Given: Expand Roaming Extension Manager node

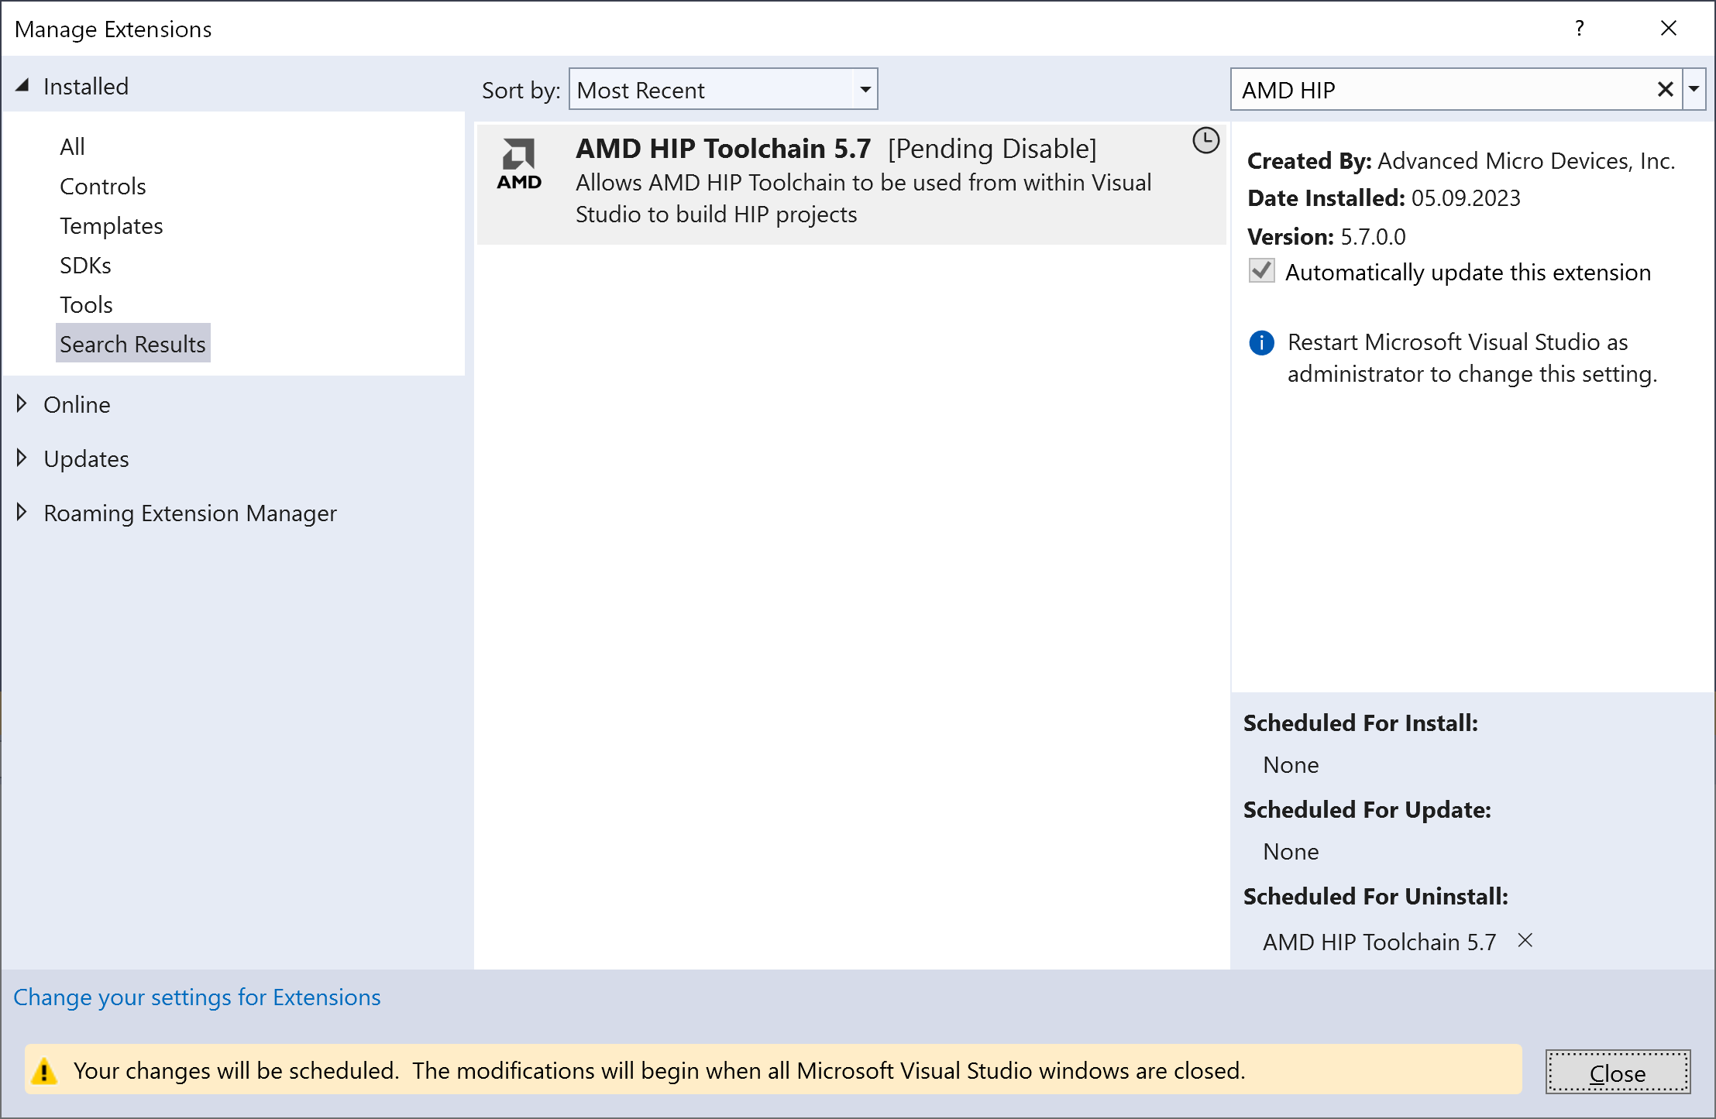Looking at the screenshot, I should point(22,512).
